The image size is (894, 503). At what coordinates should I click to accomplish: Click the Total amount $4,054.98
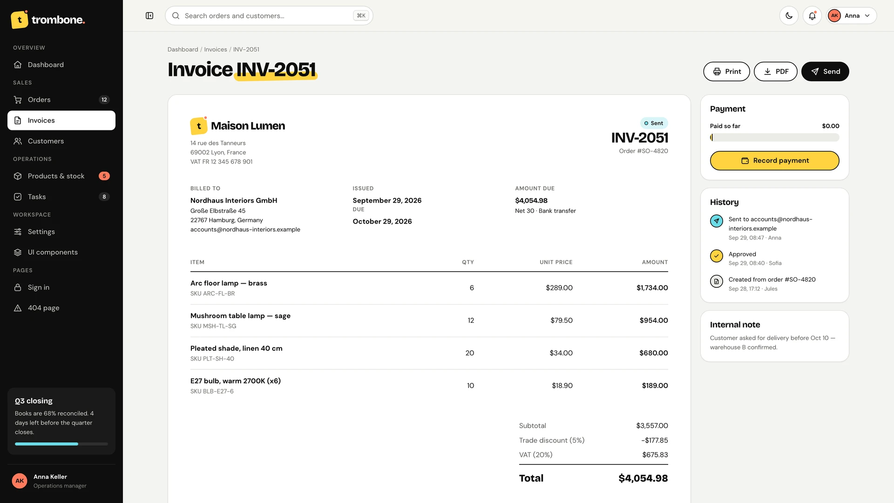643,478
